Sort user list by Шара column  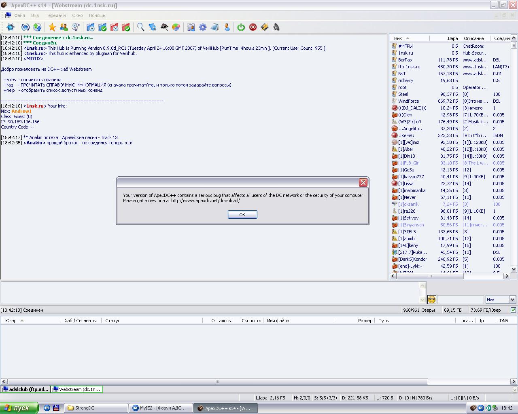[445, 38]
